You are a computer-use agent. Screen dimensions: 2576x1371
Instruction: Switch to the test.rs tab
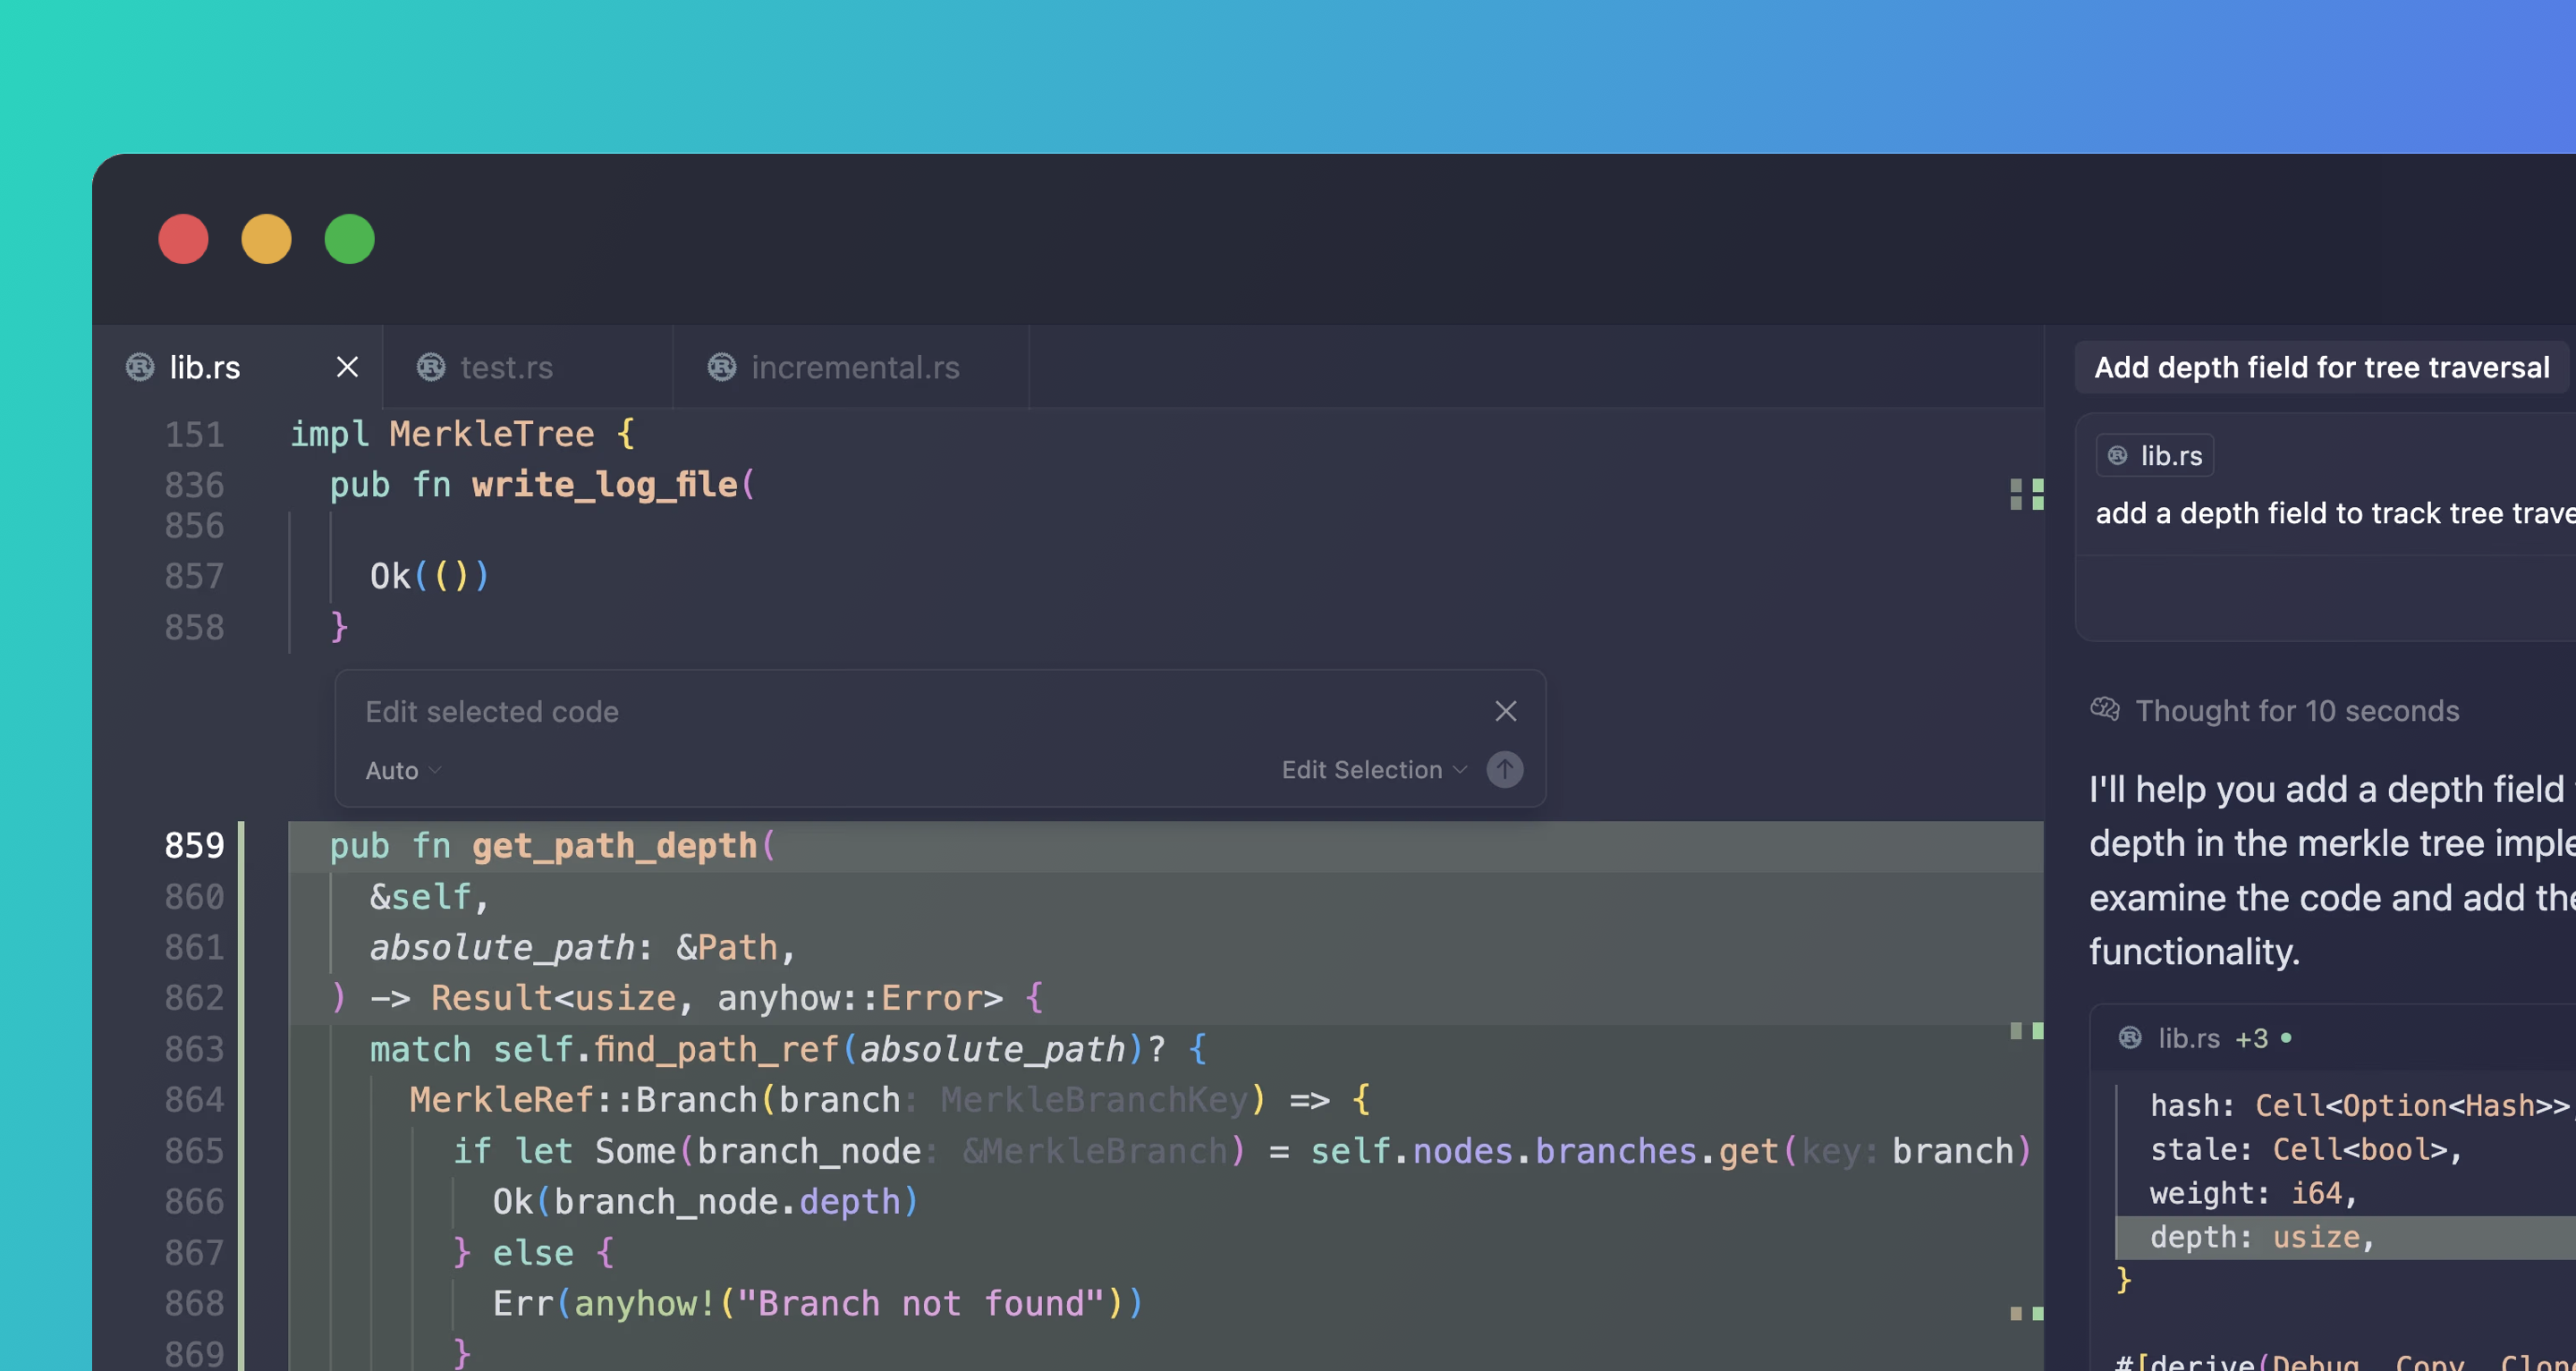click(506, 367)
